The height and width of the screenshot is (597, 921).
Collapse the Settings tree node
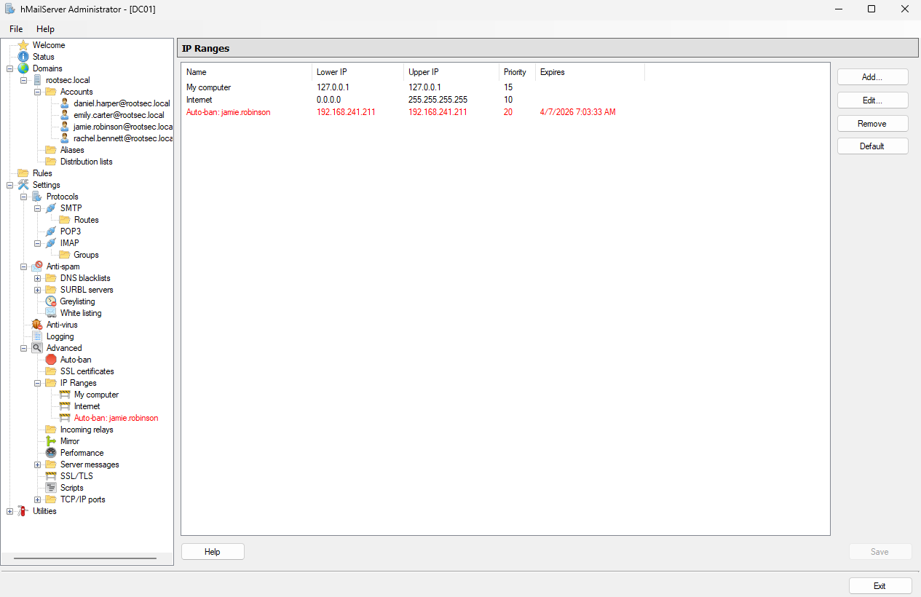coord(9,185)
